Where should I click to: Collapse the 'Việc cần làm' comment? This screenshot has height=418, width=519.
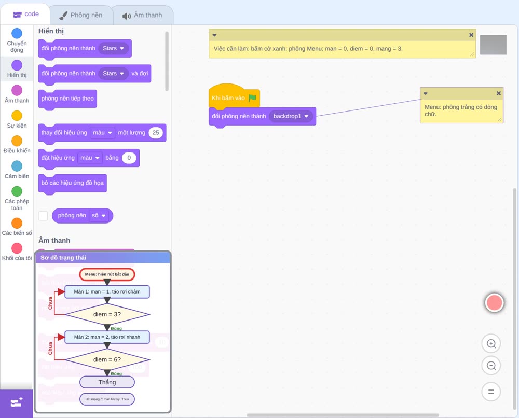[x=214, y=35]
